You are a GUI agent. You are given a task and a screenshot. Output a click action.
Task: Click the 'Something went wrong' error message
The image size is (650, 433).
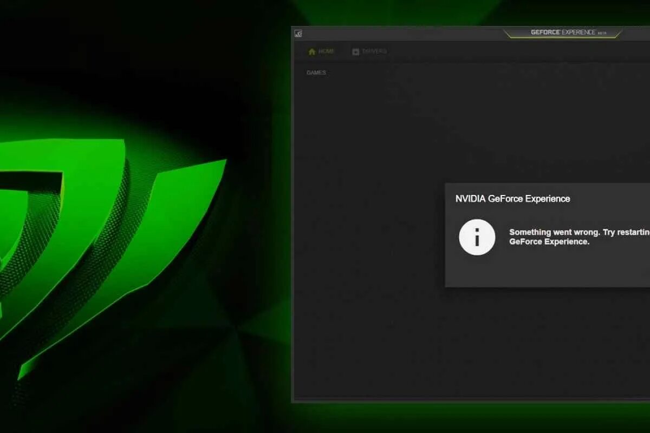[580, 237]
